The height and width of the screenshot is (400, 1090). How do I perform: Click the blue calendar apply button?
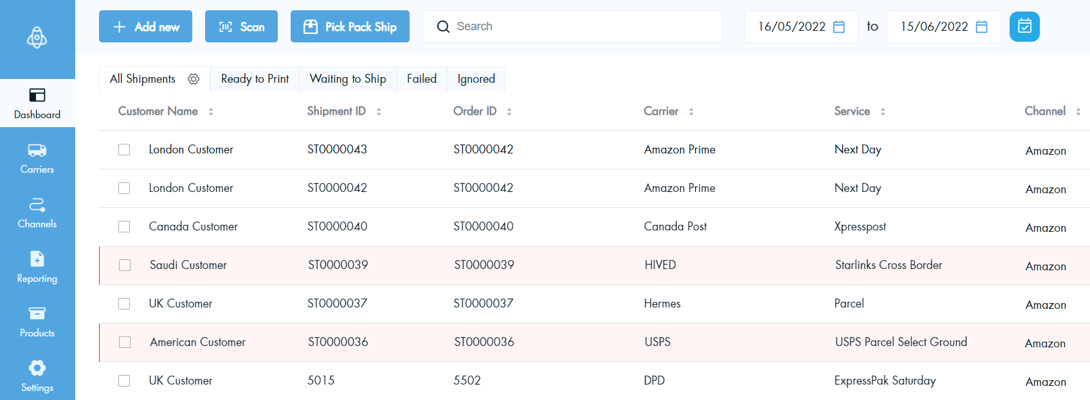pos(1024,26)
